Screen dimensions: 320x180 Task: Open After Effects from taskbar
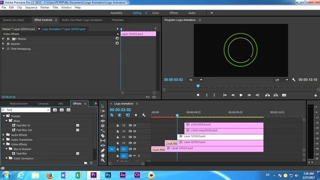tap(122, 175)
